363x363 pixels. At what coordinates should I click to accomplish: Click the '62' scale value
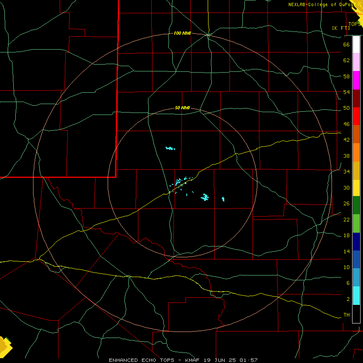pos(346,60)
